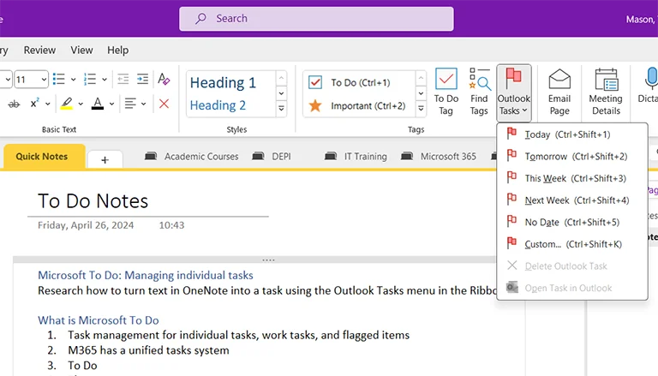Image resolution: width=658 pixels, height=376 pixels.
Task: Apply To Do (Ctrl+1) tag
Action: 360,83
